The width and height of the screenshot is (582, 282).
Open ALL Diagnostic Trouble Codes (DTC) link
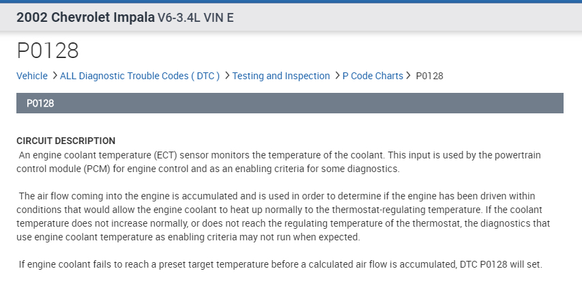pos(140,76)
